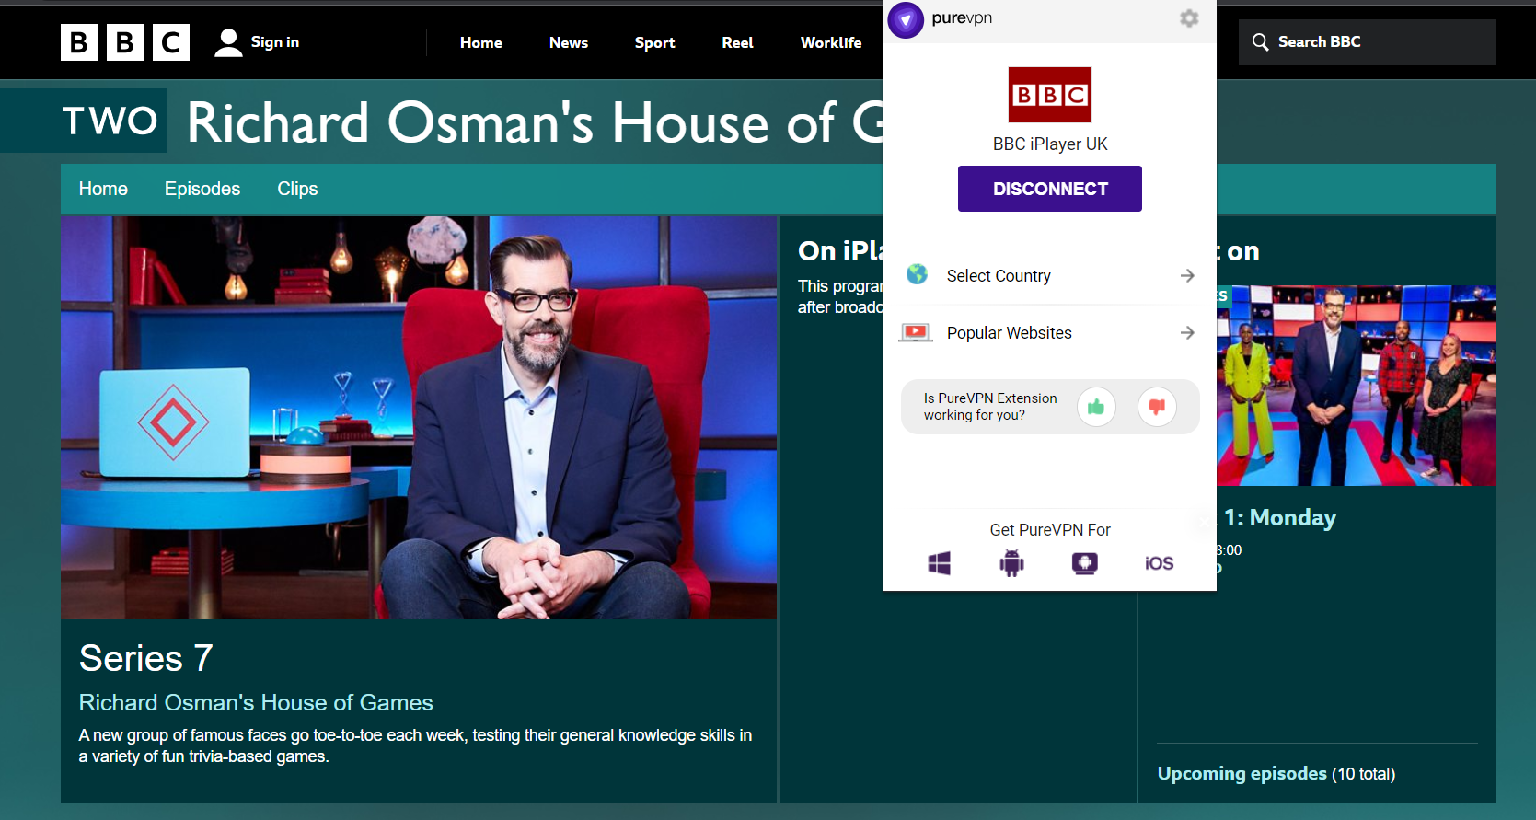Open Richard Osman's House of Games link
This screenshot has height=820, width=1536.
(256, 702)
